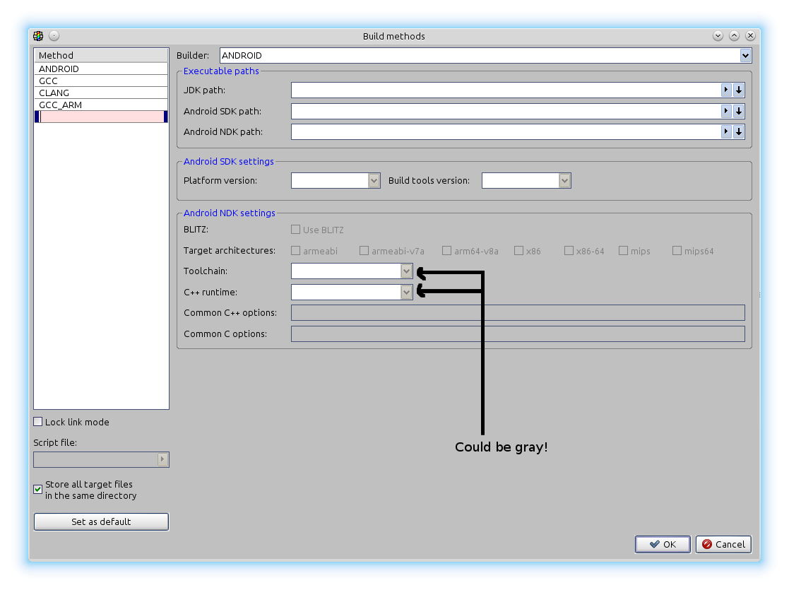Click the Android SDK path input field
The height and width of the screenshot is (590, 789).
click(x=504, y=111)
